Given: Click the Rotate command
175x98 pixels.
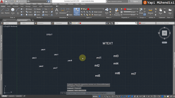Looking at the screenshot, I should click(37, 9).
